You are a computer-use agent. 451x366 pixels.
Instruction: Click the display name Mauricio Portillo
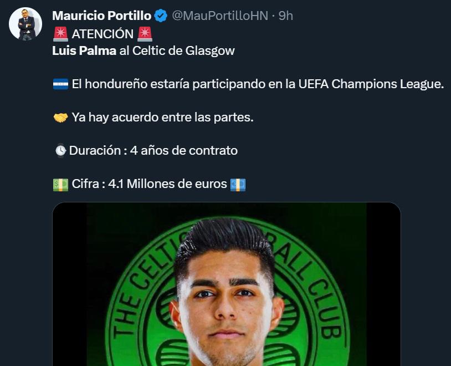point(102,16)
